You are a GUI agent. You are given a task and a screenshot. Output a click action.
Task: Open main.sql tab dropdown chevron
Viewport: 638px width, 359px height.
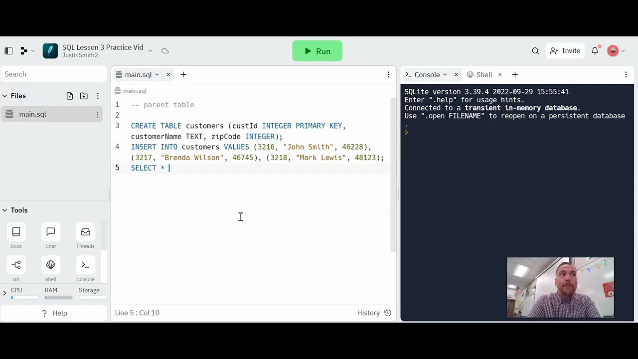click(x=157, y=75)
